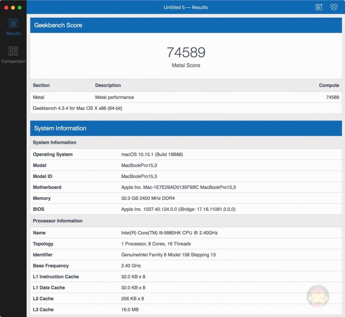The height and width of the screenshot is (317, 345).
Task: Click the Comparison icon in the sidebar
Action: click(x=13, y=52)
